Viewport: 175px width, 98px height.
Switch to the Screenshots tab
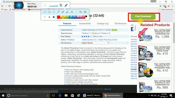tap(85, 24)
